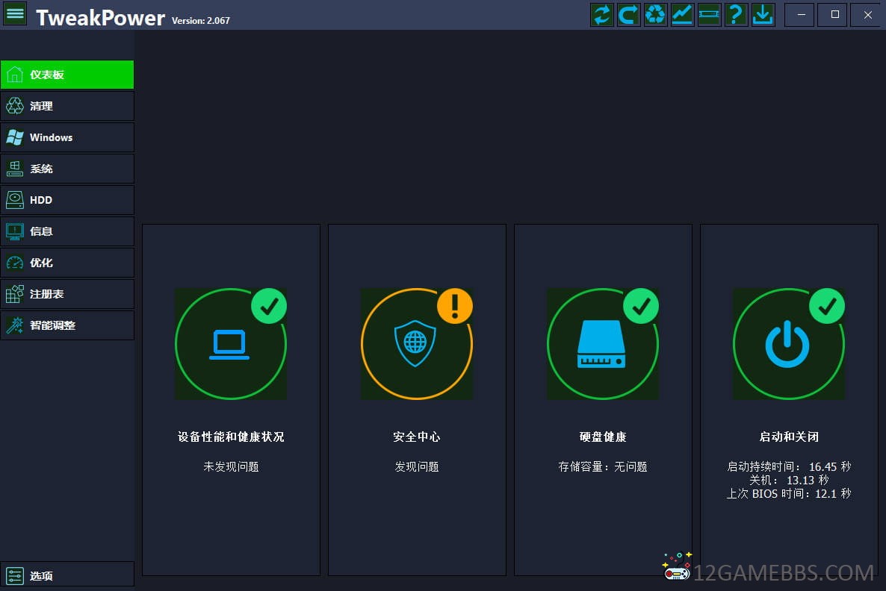Click the restore/undo arrow toolbar icon
Image resolution: width=886 pixels, height=591 pixels.
tap(628, 15)
